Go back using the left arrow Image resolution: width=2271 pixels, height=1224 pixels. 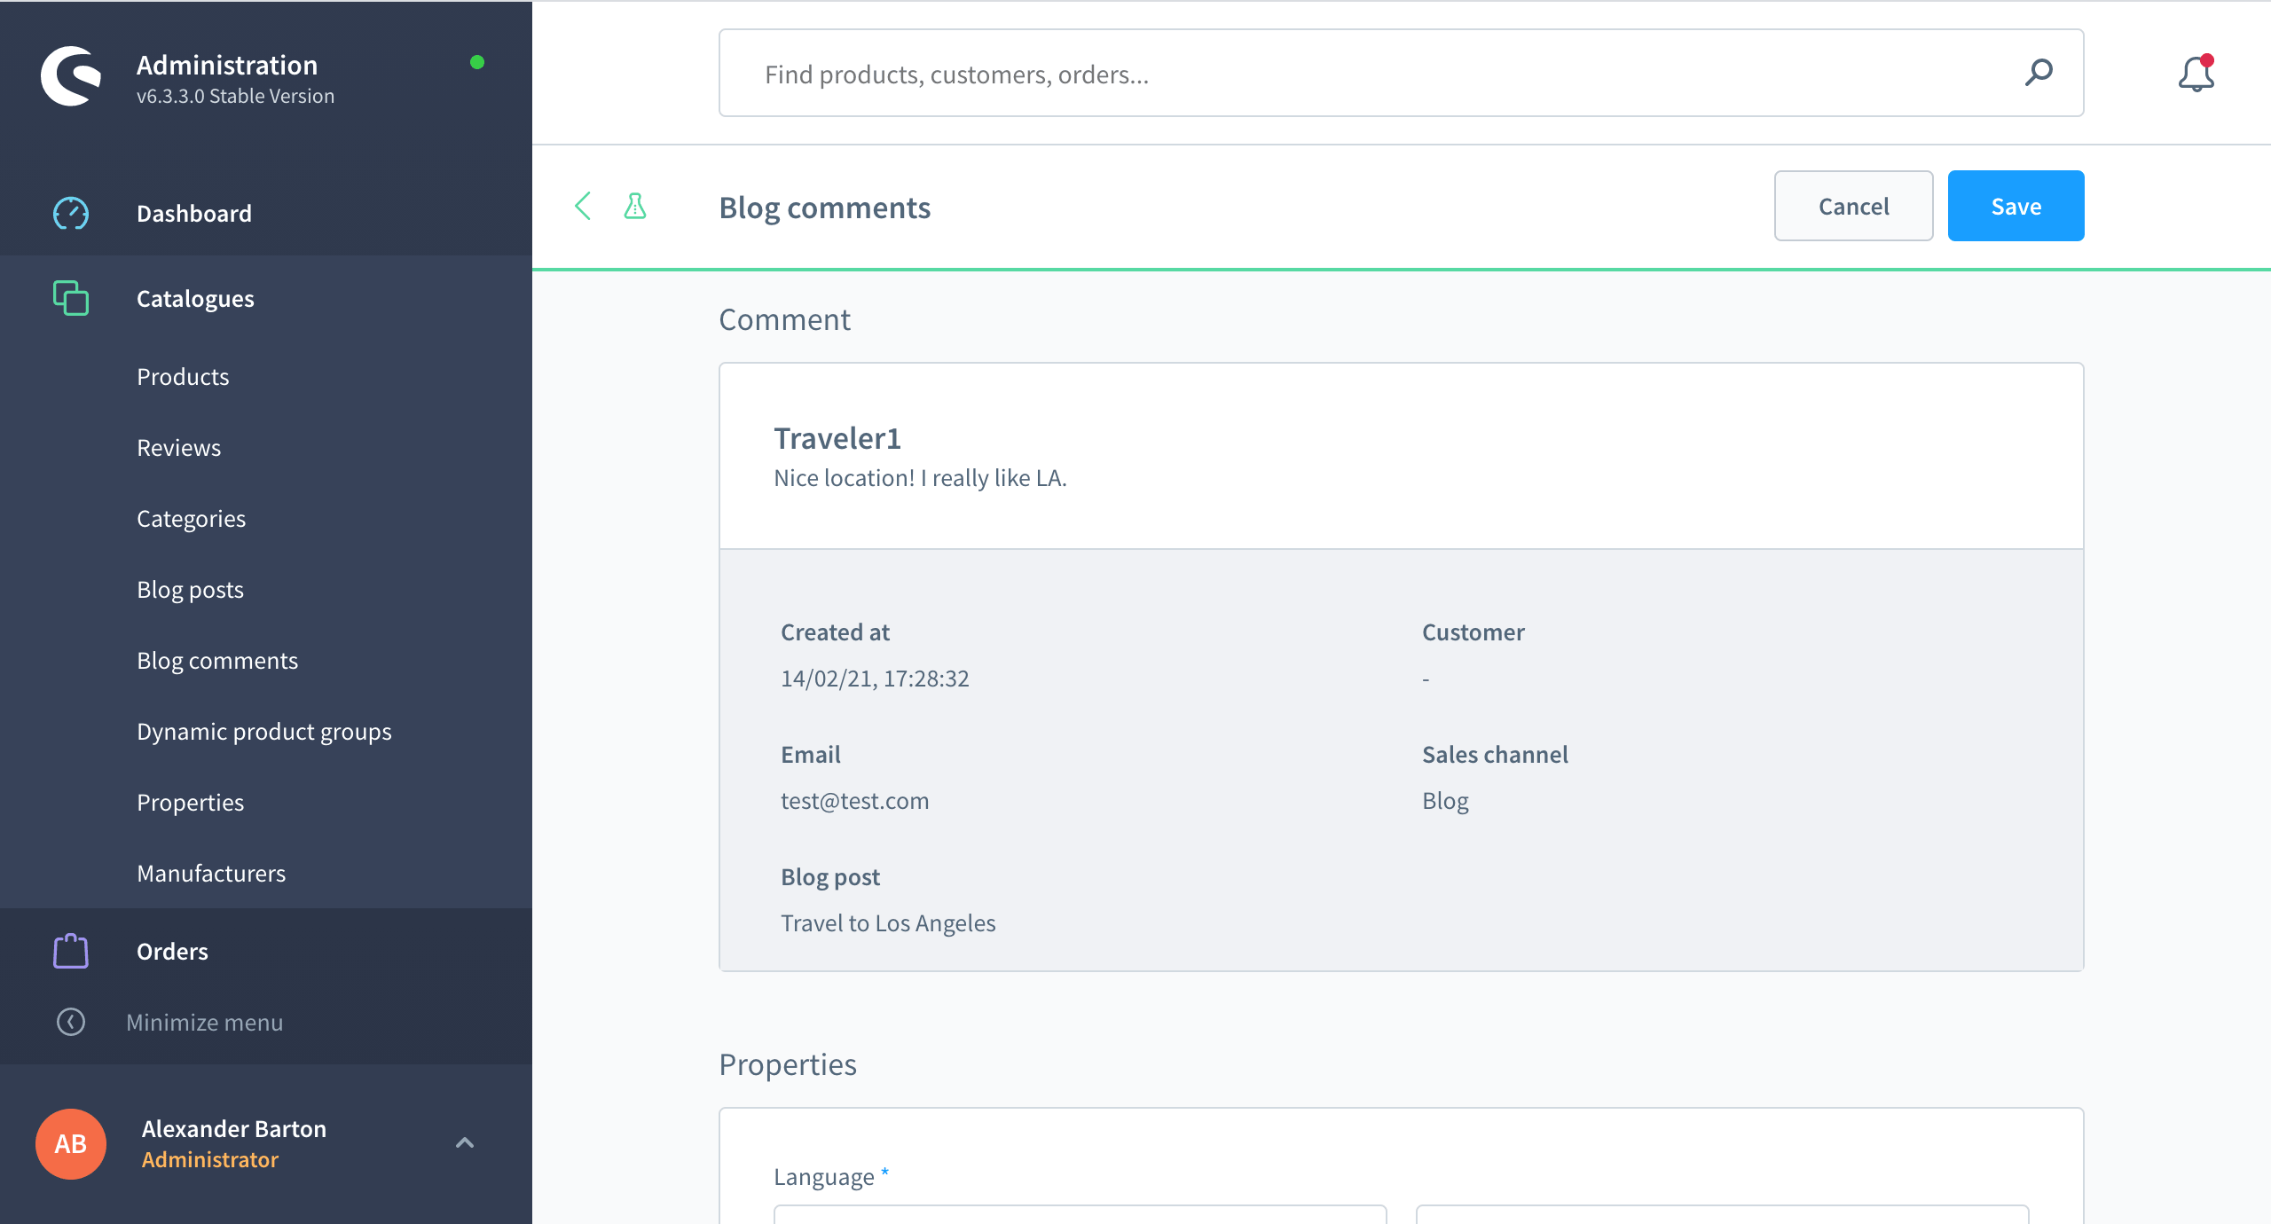(583, 207)
